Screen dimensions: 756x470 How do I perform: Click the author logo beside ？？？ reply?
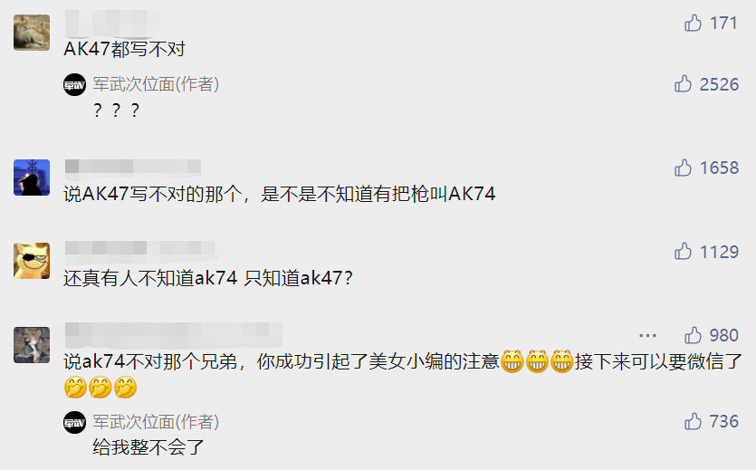tap(75, 85)
